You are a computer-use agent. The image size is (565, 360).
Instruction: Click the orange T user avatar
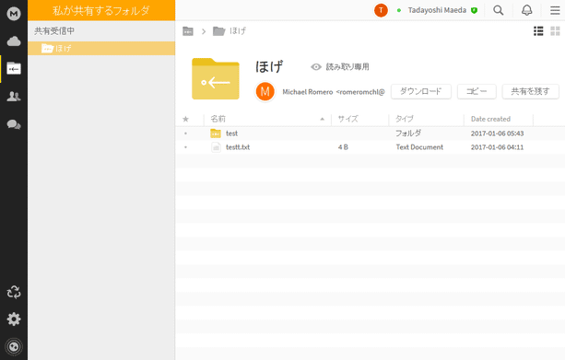tap(381, 10)
